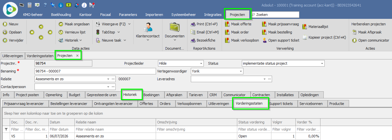The width and height of the screenshot is (392, 140).
Task: Go to first record navigation arrow
Action: (x=32, y=32)
